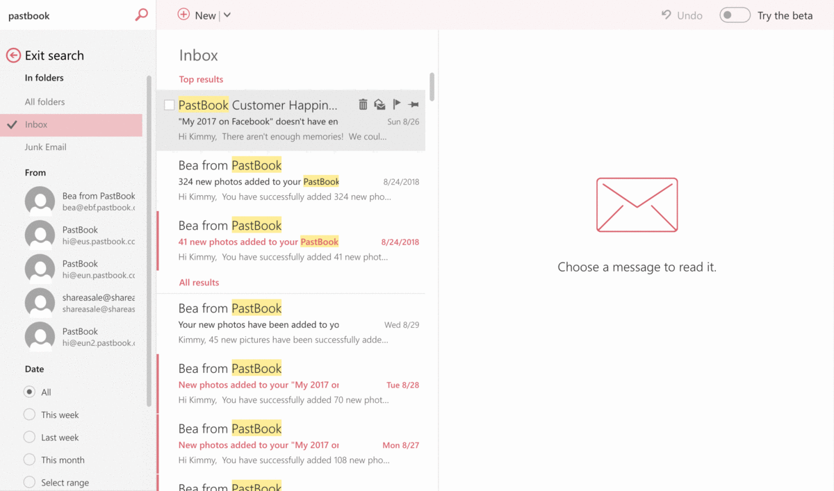834x491 pixels.
Task: Open the avatar for Bea from PastBook sender
Action: pyautogui.click(x=40, y=200)
